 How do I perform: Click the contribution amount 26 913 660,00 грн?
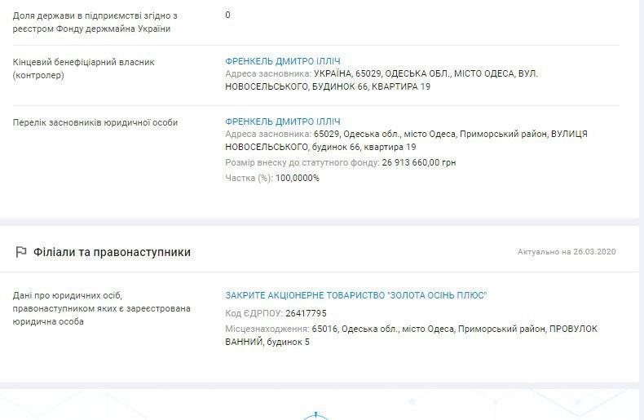coord(418,163)
